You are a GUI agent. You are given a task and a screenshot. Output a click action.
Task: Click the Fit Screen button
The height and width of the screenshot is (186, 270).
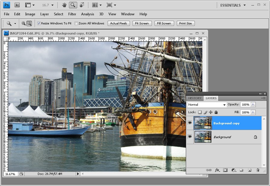click(x=142, y=23)
